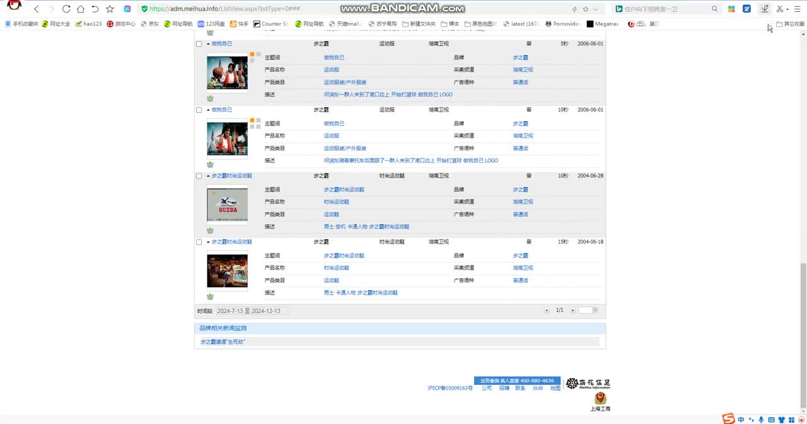Click the Sogou input method S icon in tray

point(728,419)
